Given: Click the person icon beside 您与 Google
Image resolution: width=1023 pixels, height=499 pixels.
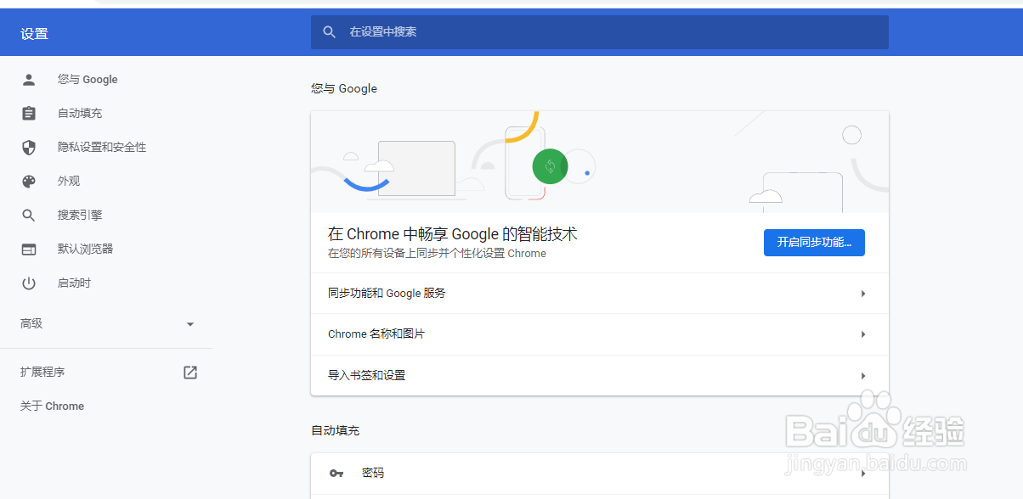Looking at the screenshot, I should tap(29, 80).
